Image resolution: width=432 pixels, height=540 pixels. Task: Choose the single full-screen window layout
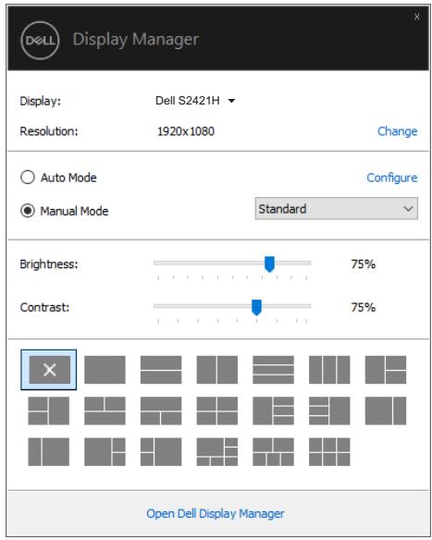click(x=105, y=370)
